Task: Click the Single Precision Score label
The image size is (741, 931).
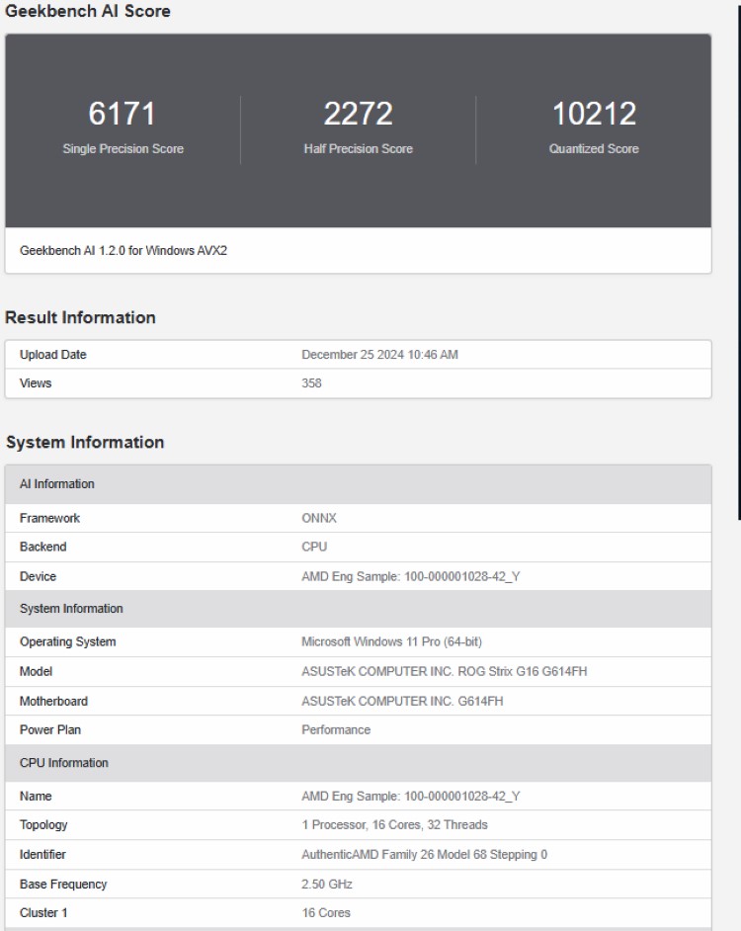Action: pyautogui.click(x=123, y=149)
